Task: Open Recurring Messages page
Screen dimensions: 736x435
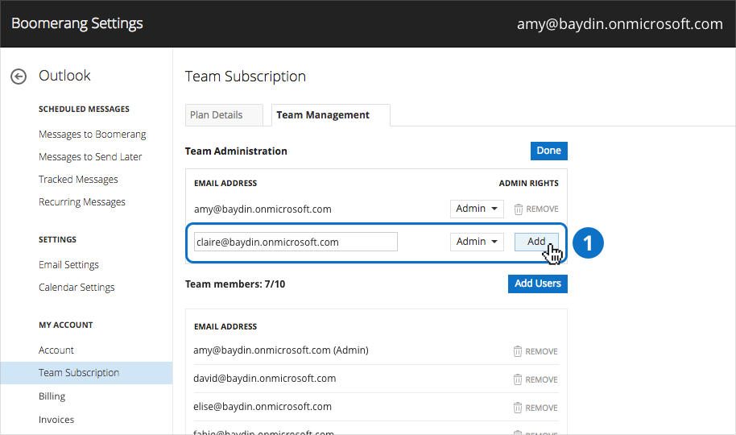Action: tap(82, 202)
